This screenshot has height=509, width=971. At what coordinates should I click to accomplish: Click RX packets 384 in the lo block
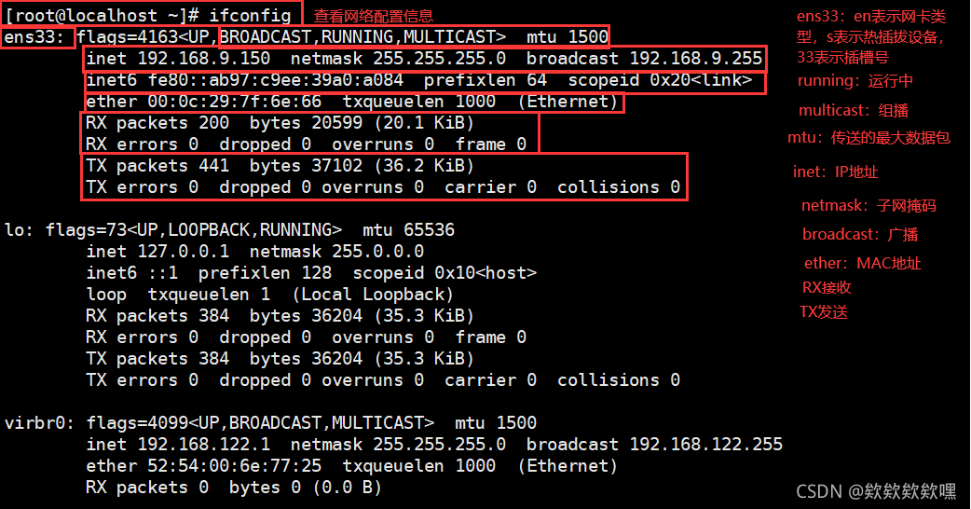tap(157, 316)
